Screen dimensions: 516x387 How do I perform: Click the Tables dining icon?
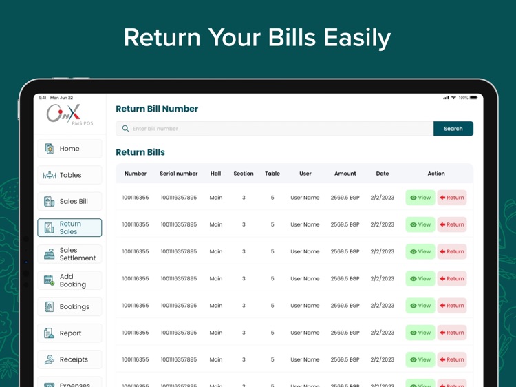(x=50, y=175)
